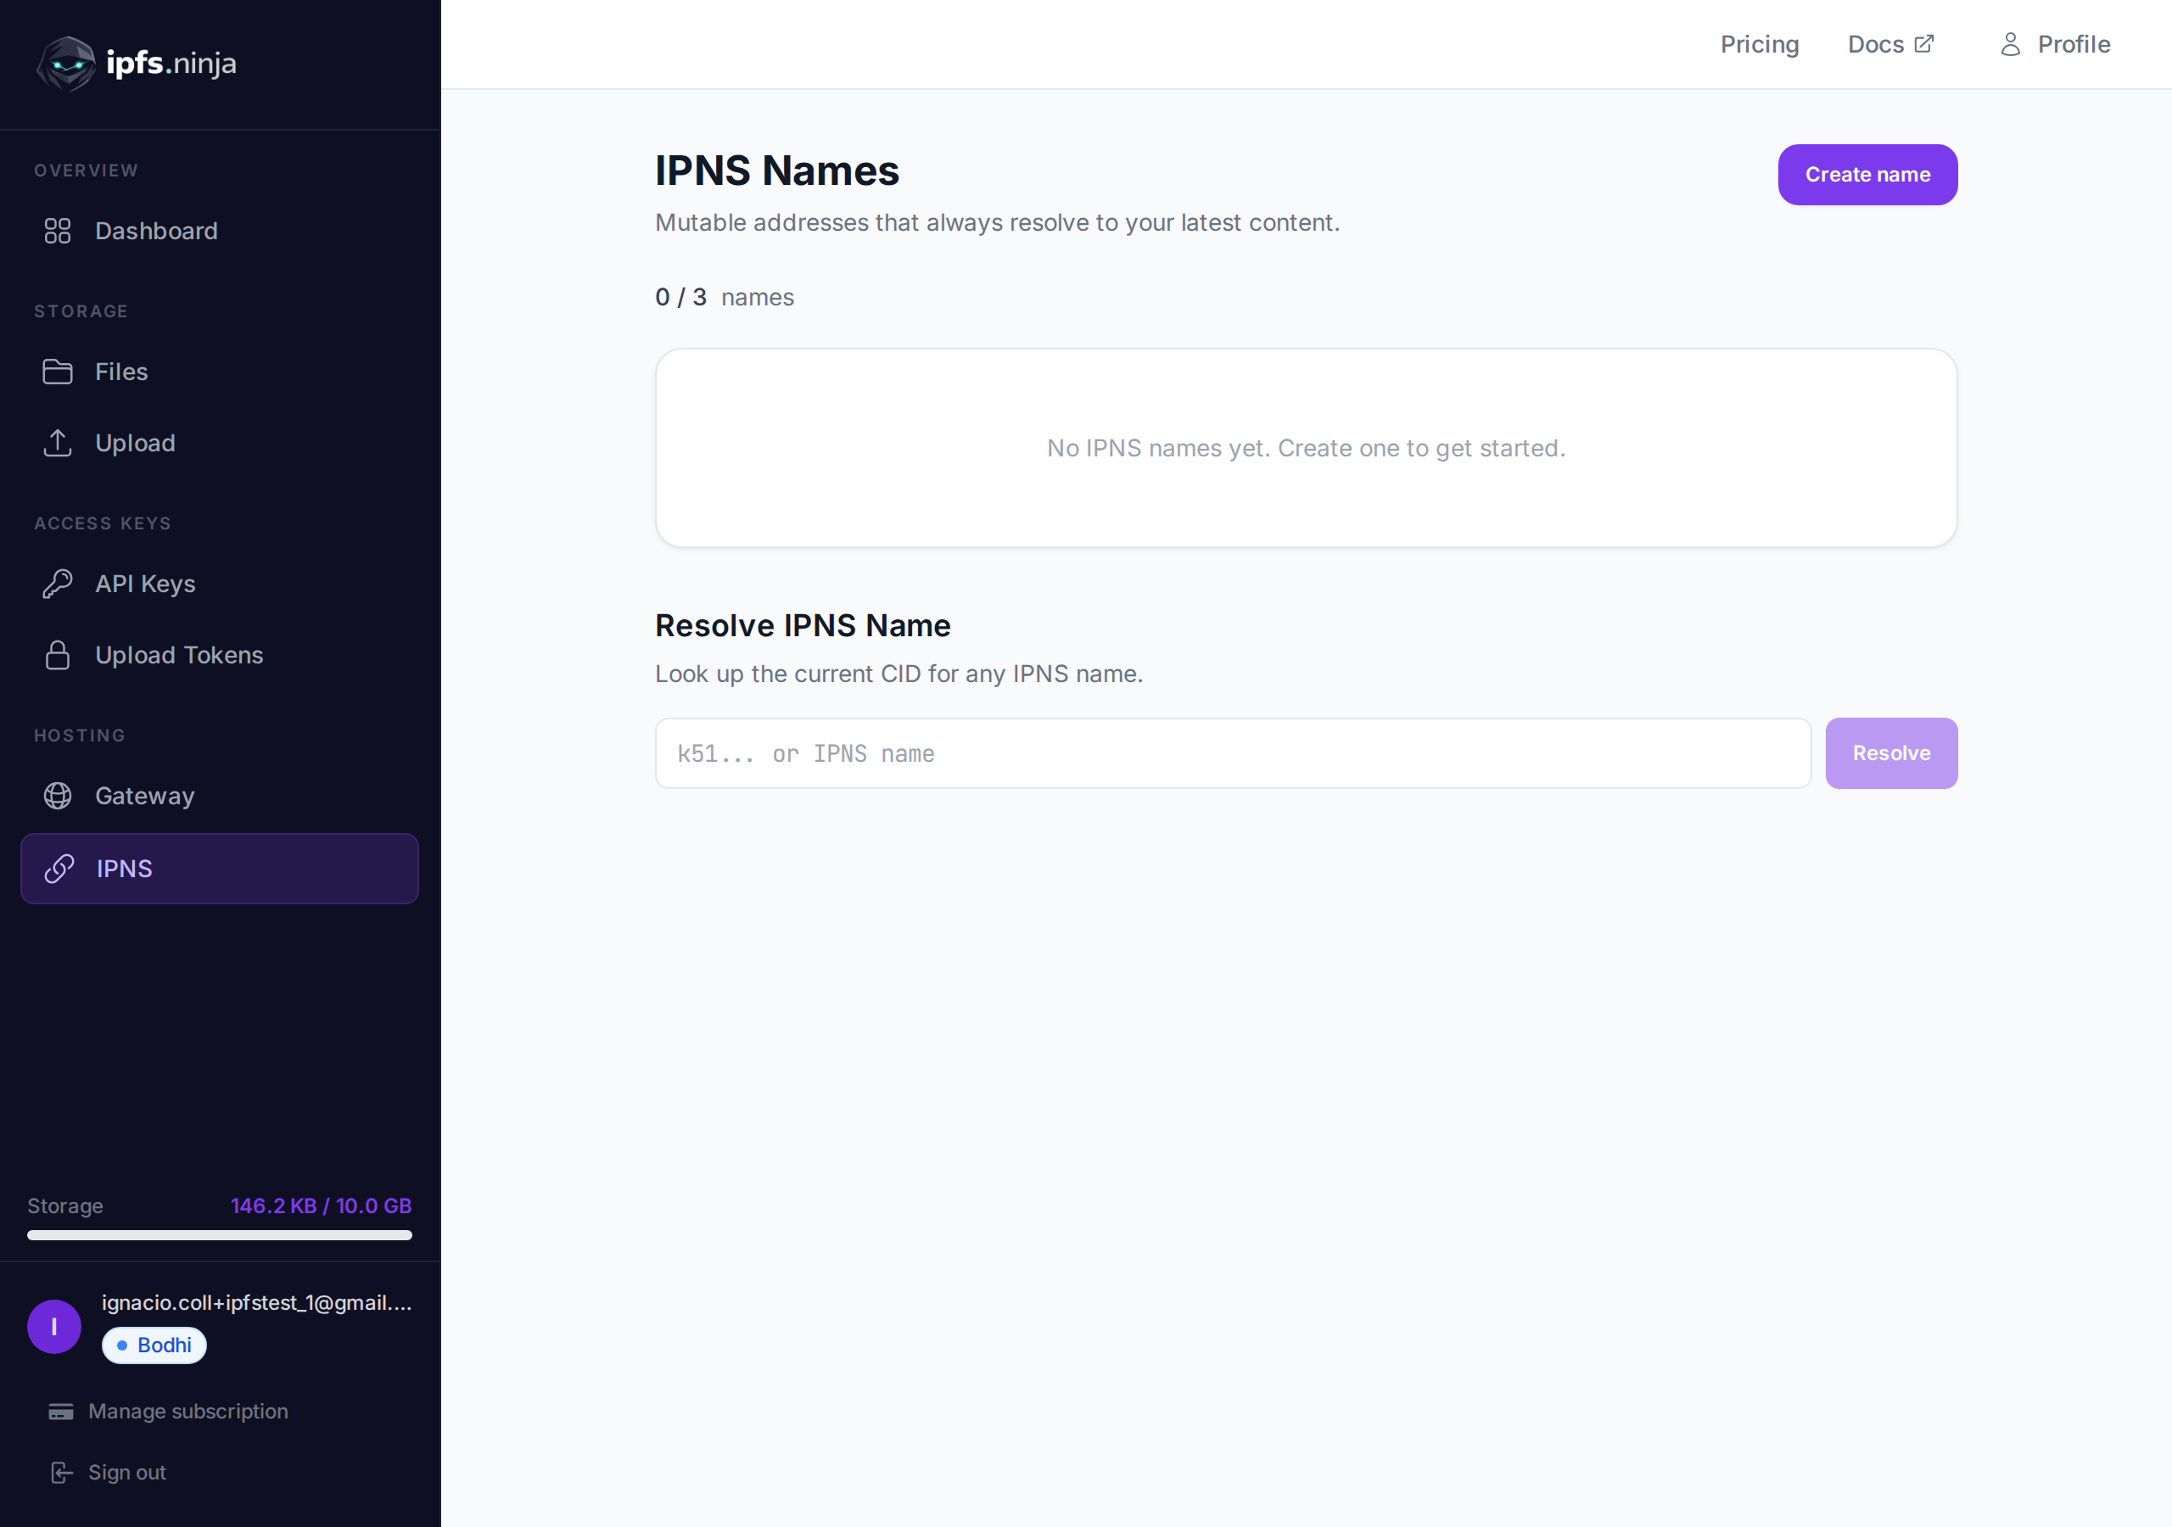Select the Dashboard grid icon
The height and width of the screenshot is (1527, 2172).
(x=58, y=230)
